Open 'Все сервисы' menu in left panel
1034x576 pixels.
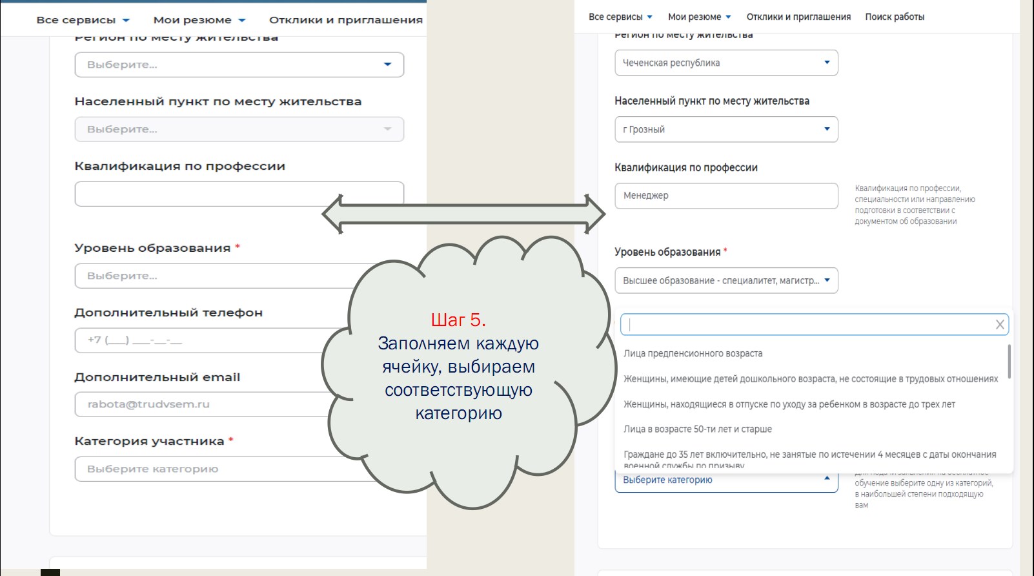tap(83, 20)
